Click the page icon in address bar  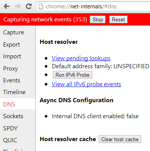click(41, 6)
